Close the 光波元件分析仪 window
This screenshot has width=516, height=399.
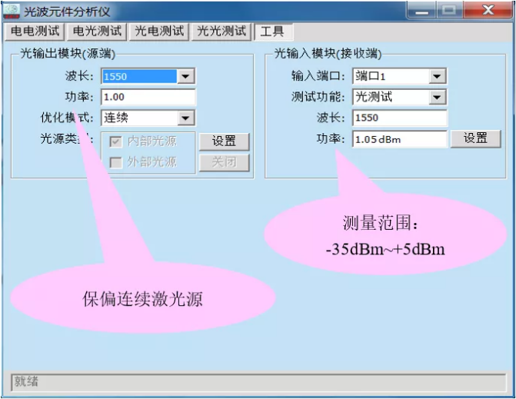tap(488, 11)
